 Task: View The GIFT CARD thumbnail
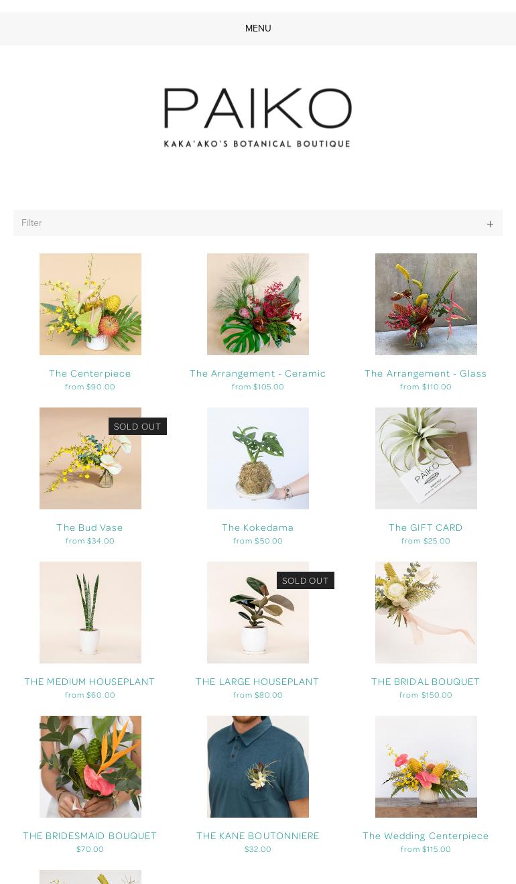pyautogui.click(x=426, y=458)
